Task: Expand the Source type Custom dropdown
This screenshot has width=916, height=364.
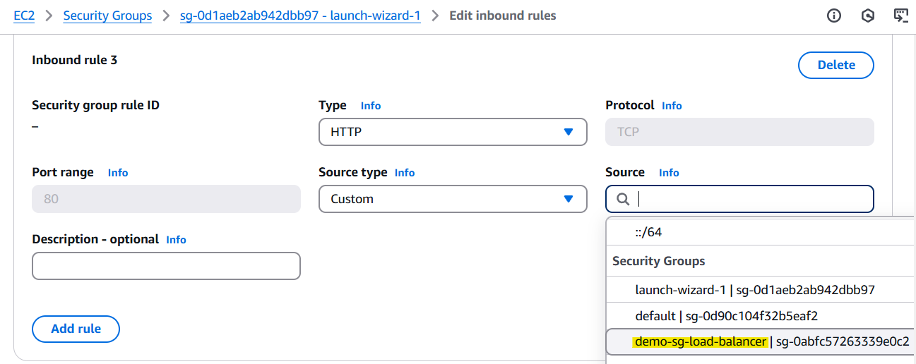Action: tap(453, 199)
